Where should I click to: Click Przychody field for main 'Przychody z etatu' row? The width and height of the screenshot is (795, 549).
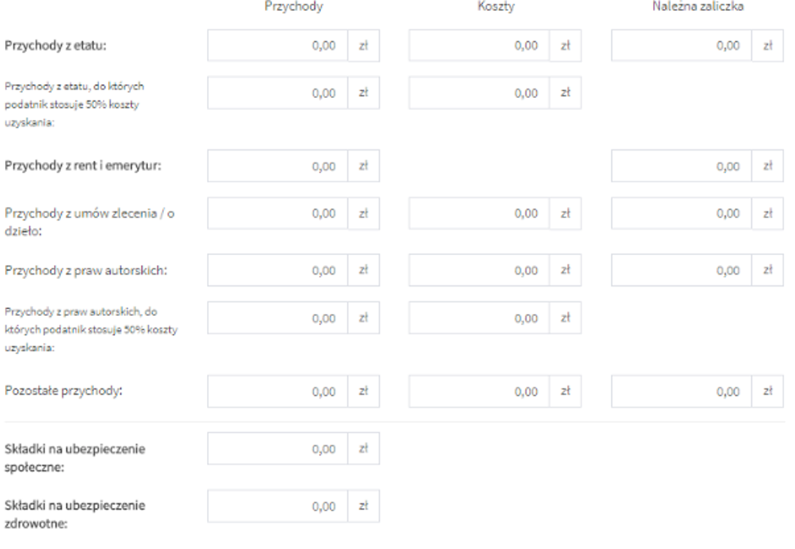click(277, 46)
